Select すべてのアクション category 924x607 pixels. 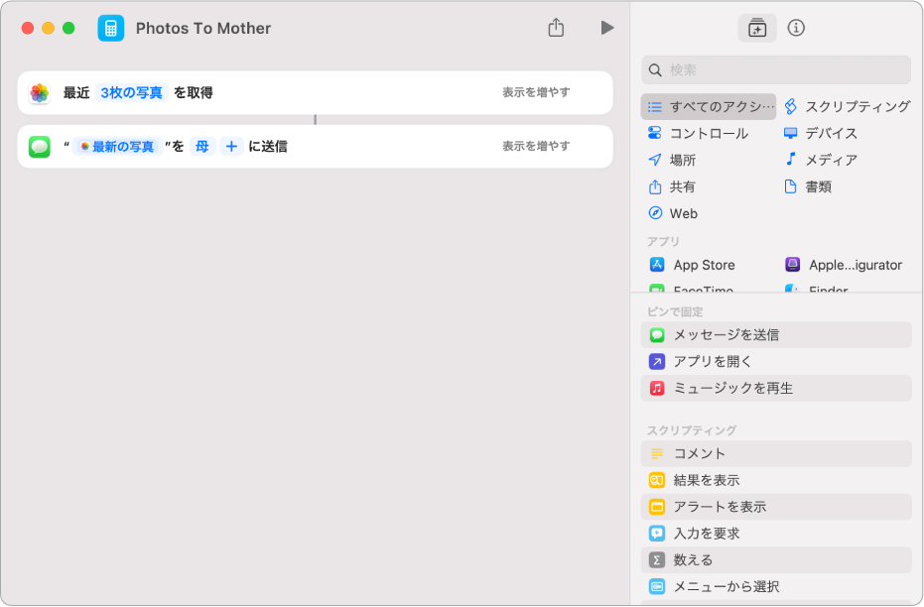[709, 106]
